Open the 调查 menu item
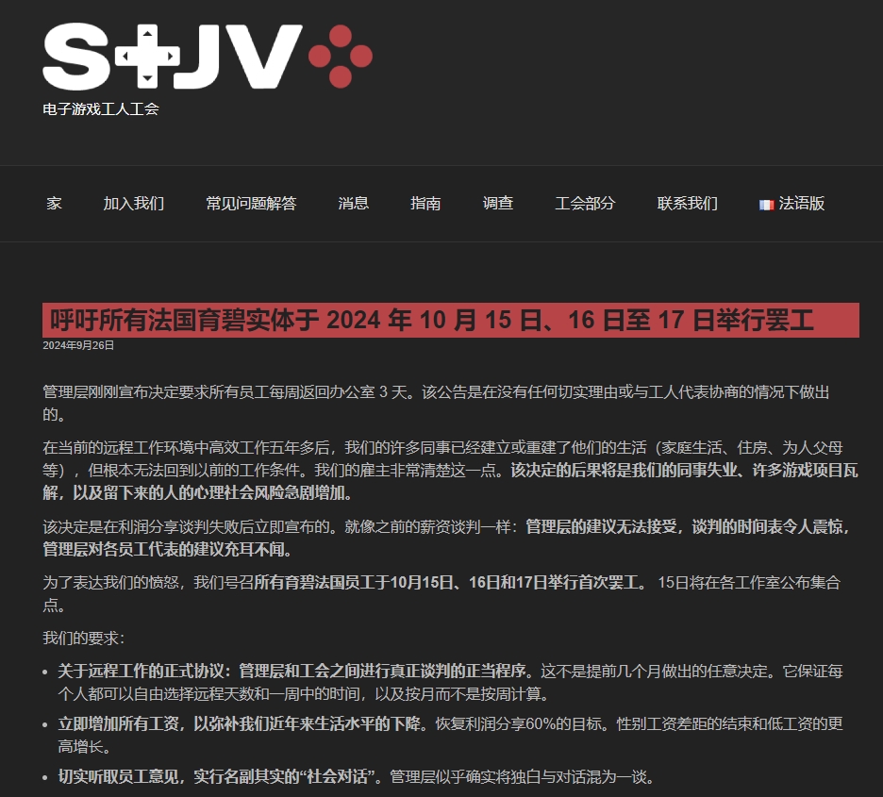This screenshot has height=797, width=883. [x=498, y=203]
